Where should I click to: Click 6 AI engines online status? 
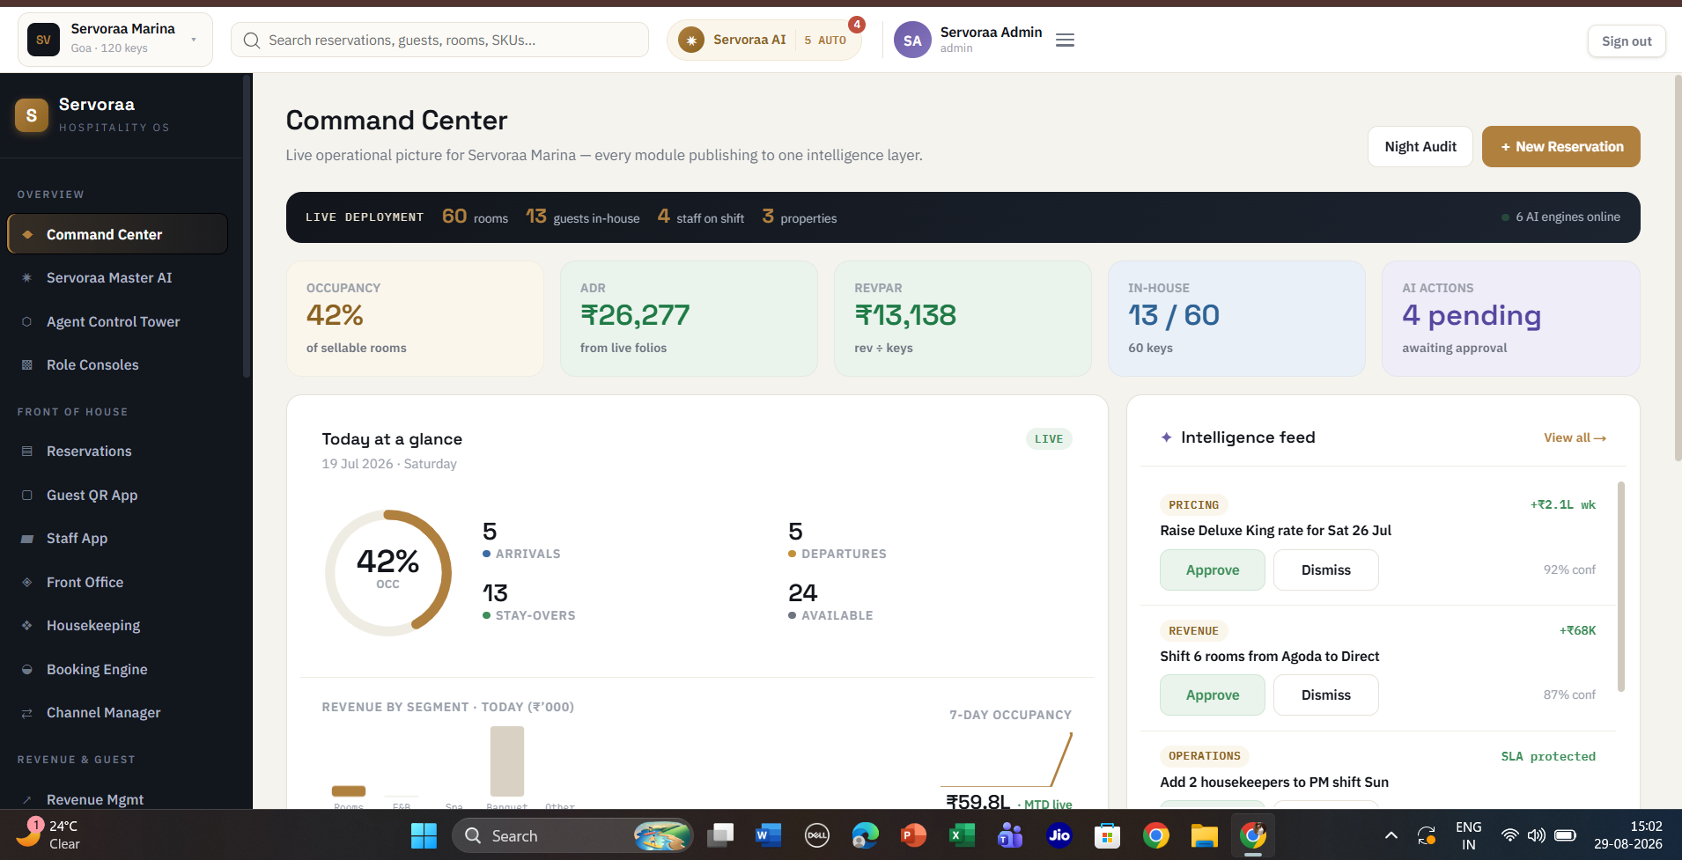pos(1560,217)
